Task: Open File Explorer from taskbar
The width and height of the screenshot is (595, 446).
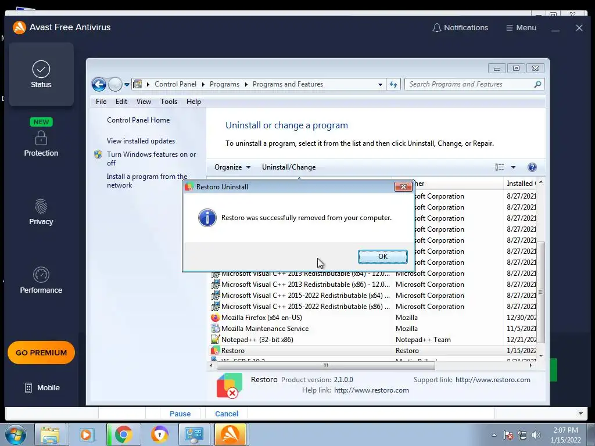Action: 50,434
